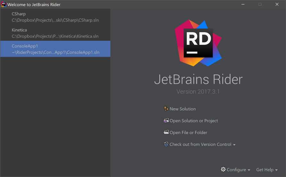This screenshot has width=286, height=177.
Task: Minimize the Welcome to JetBrains Rider window
Action: click(x=243, y=4)
